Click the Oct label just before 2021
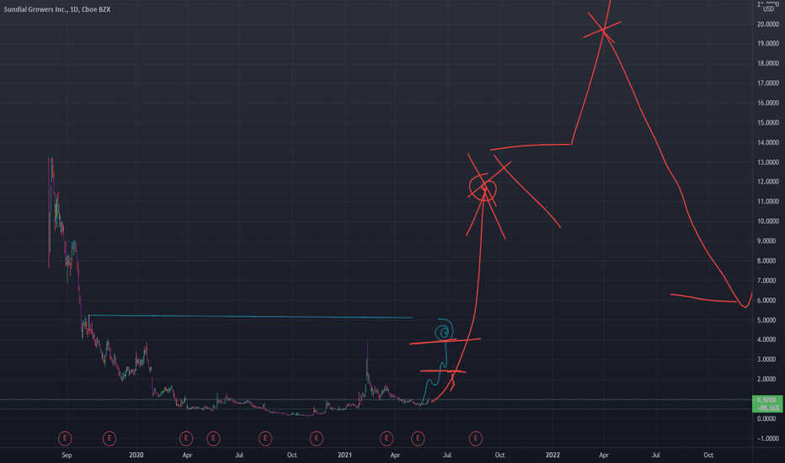 (292, 455)
